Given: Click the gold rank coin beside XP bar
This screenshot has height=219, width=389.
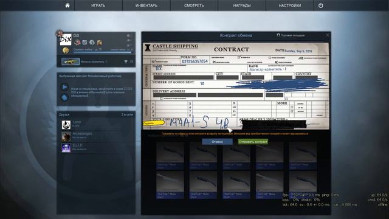Looking at the screenshot, I should (x=66, y=50).
